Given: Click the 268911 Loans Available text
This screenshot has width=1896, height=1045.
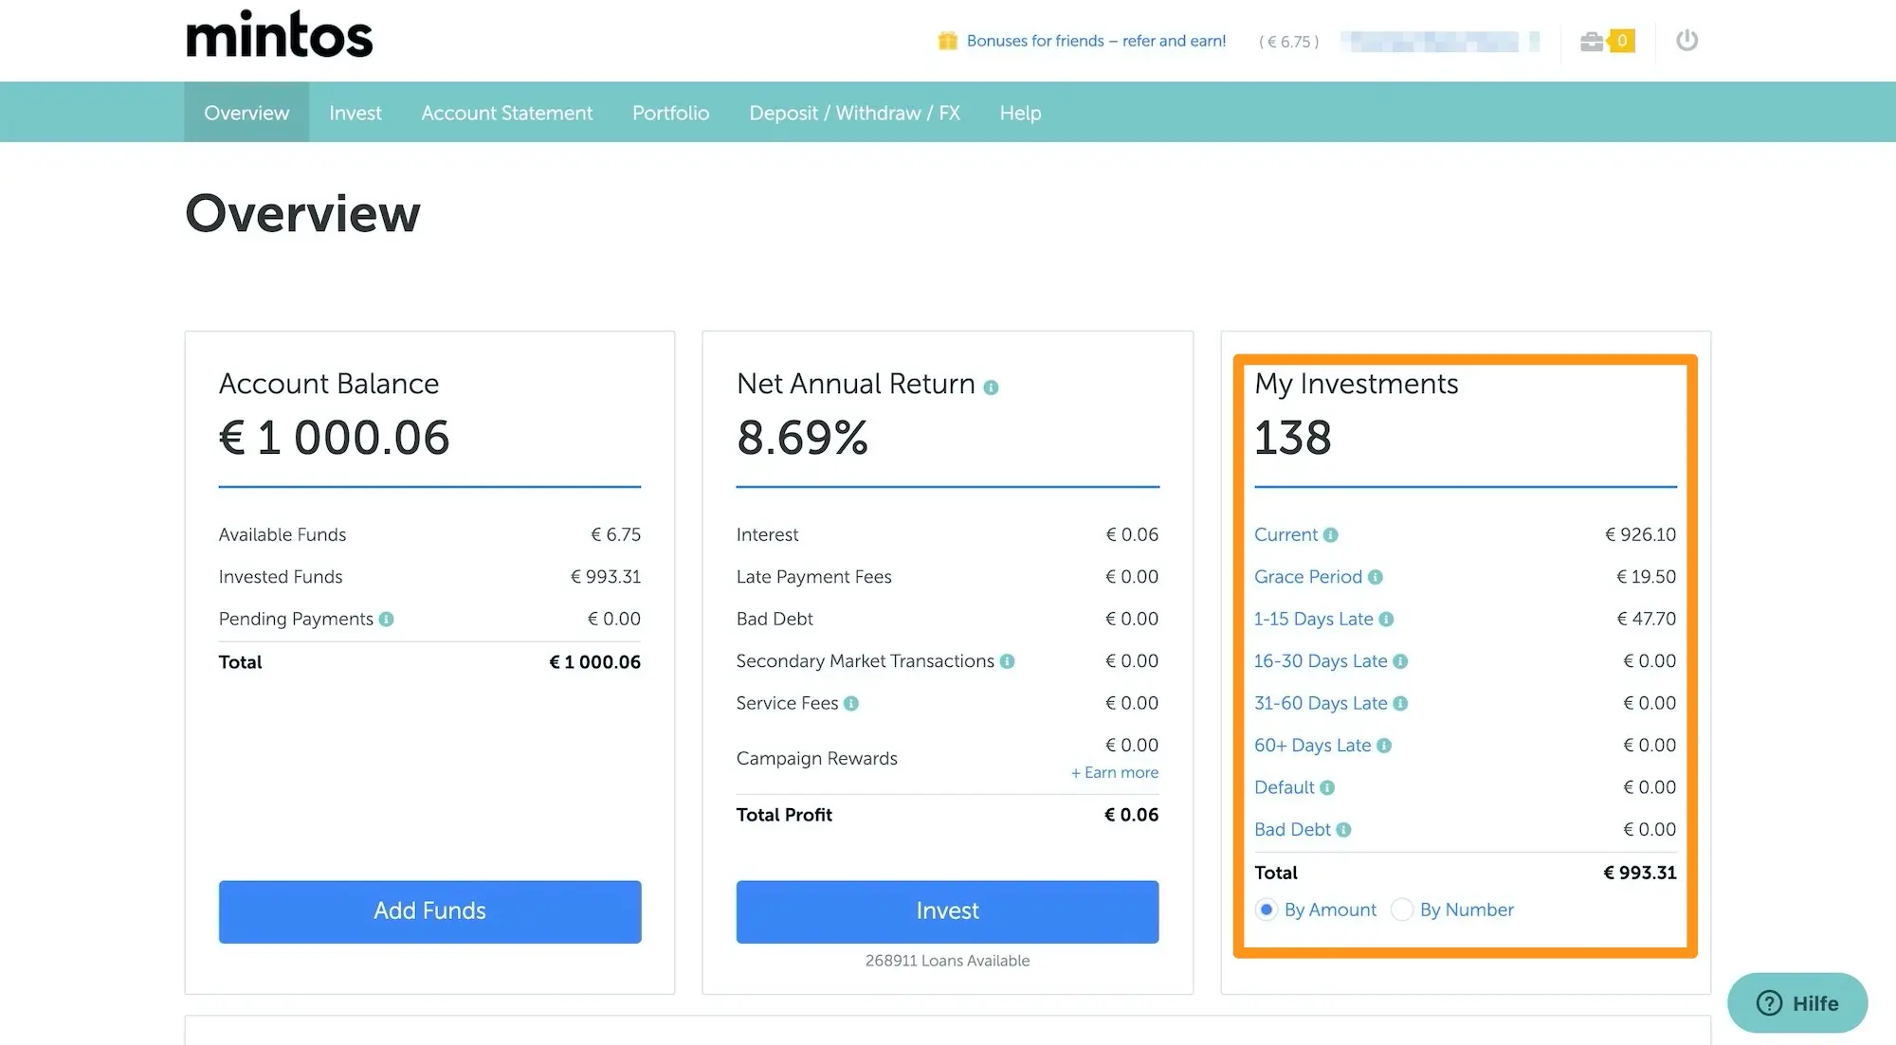Looking at the screenshot, I should [x=947, y=961].
